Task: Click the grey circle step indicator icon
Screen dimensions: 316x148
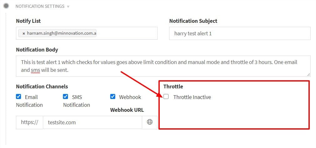Action: coord(6,6)
